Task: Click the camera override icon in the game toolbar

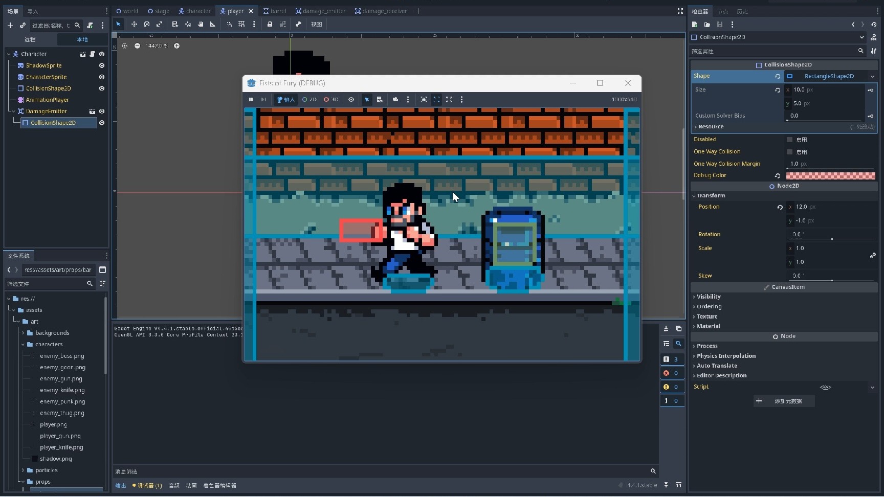Action: [395, 100]
